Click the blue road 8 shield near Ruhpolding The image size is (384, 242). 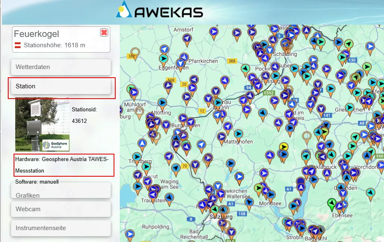191,219
